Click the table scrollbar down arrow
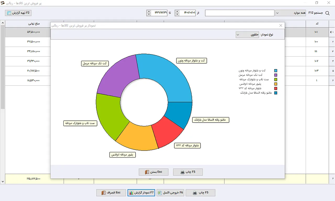The height and width of the screenshot is (201, 335). click(3, 181)
